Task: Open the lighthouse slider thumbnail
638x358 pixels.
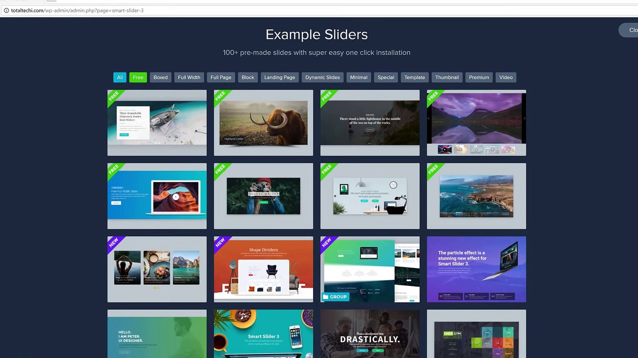Action: point(370,123)
